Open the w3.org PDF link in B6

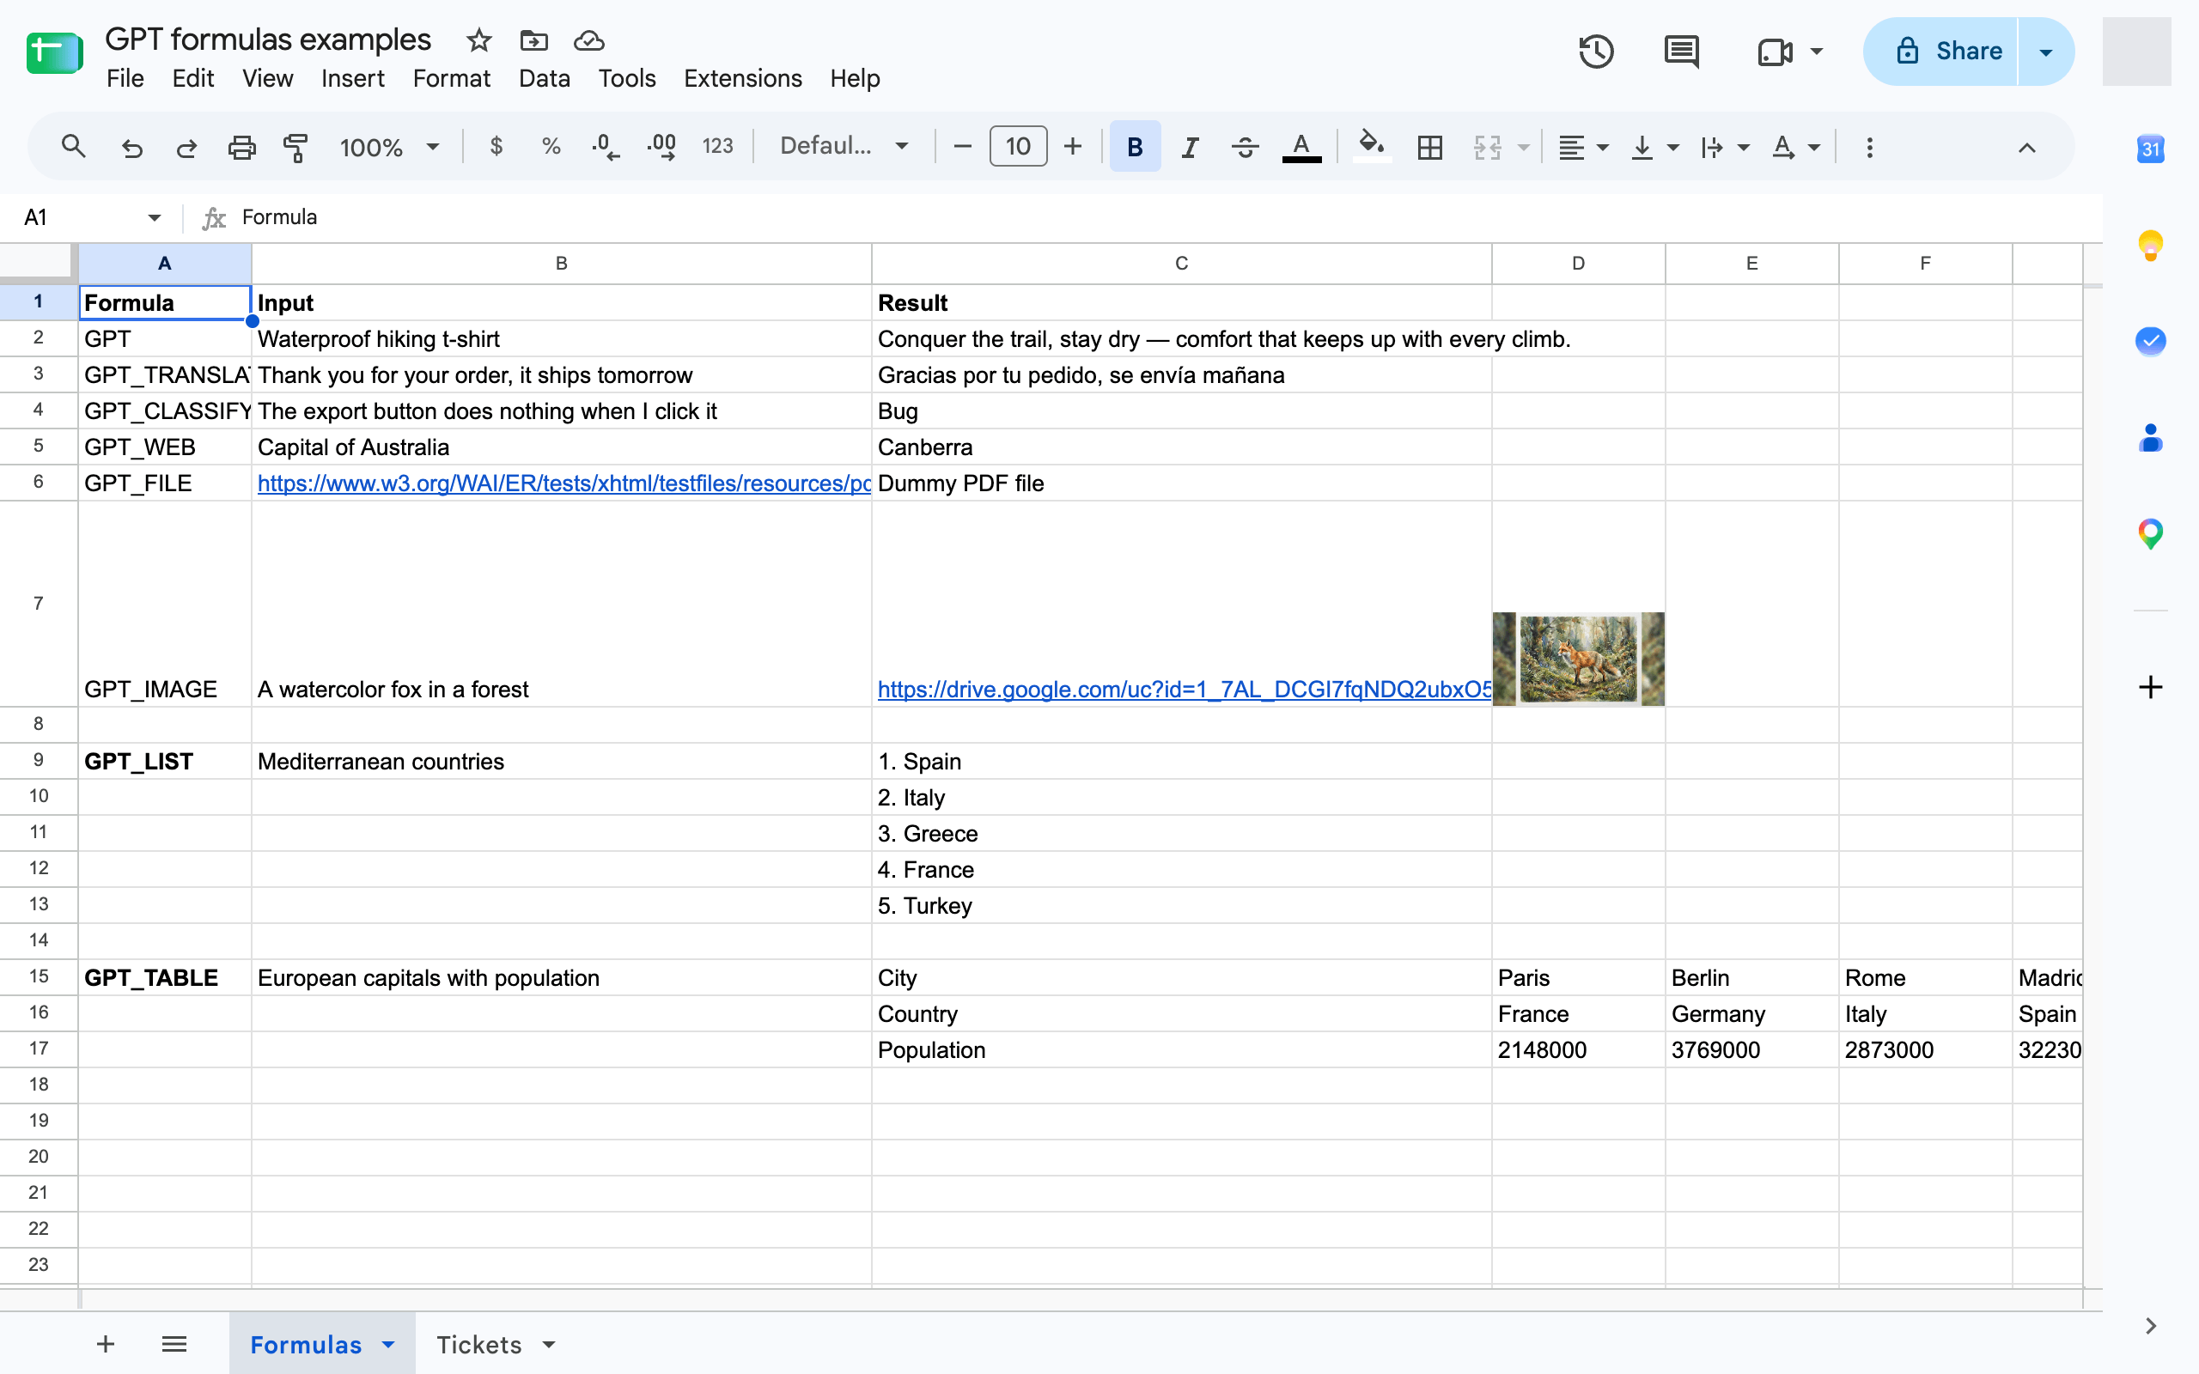pyautogui.click(x=563, y=483)
